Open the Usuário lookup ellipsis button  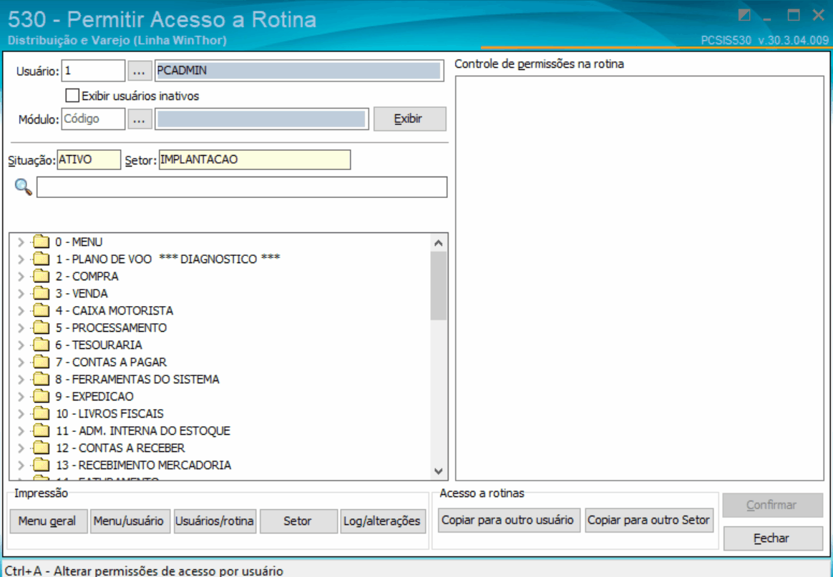coord(140,71)
